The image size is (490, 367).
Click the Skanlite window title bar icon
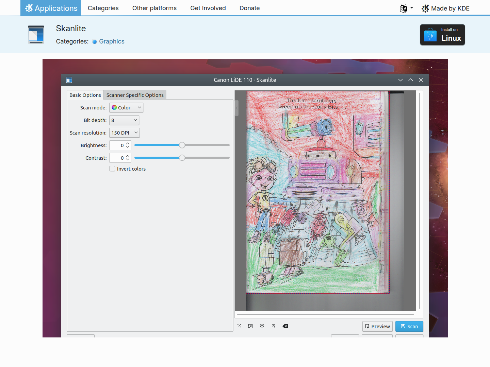pos(69,80)
